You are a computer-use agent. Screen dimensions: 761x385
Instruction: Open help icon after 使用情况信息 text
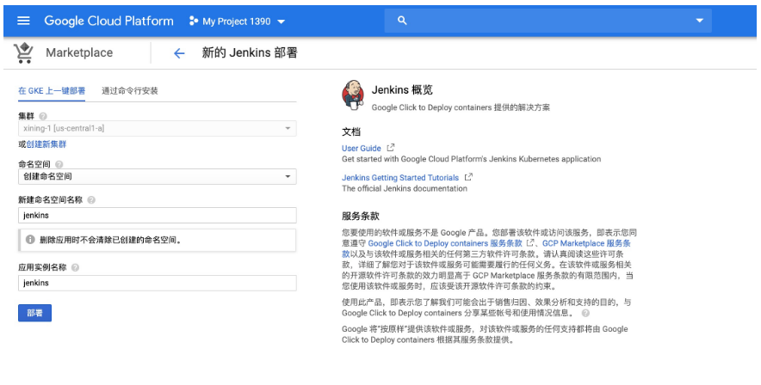pos(585,313)
